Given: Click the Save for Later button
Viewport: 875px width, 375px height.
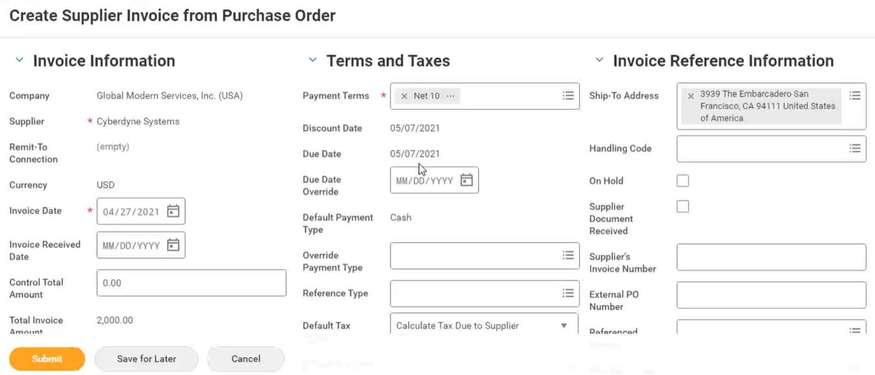Looking at the screenshot, I should [146, 359].
